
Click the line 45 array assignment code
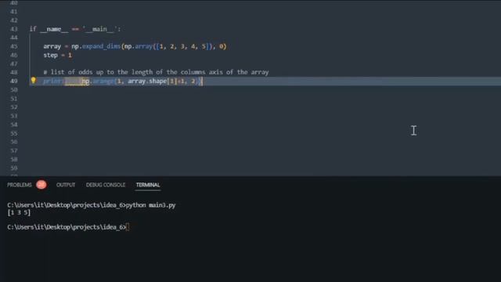(135, 46)
